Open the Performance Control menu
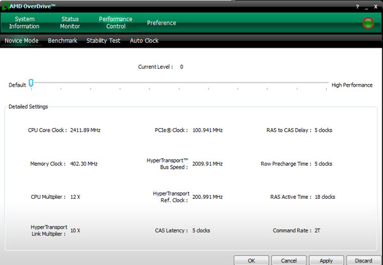The height and width of the screenshot is (265, 383). (x=116, y=23)
